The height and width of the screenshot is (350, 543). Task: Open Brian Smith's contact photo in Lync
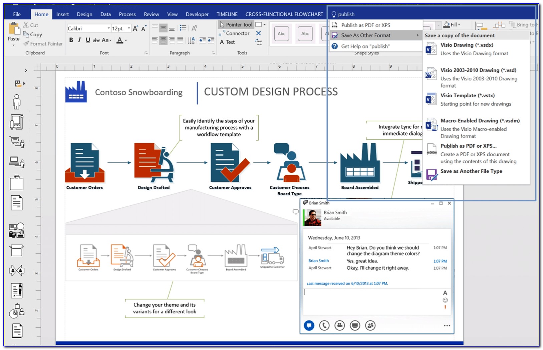tap(313, 217)
